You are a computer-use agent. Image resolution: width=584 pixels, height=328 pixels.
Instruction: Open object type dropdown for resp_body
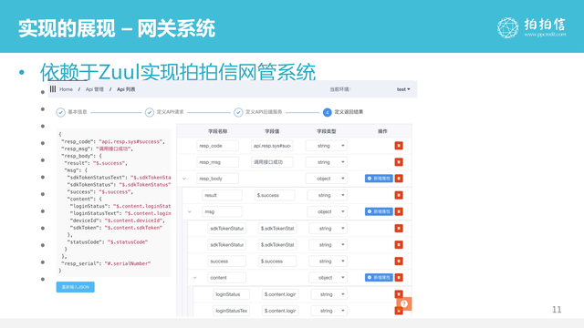pyautogui.click(x=327, y=179)
